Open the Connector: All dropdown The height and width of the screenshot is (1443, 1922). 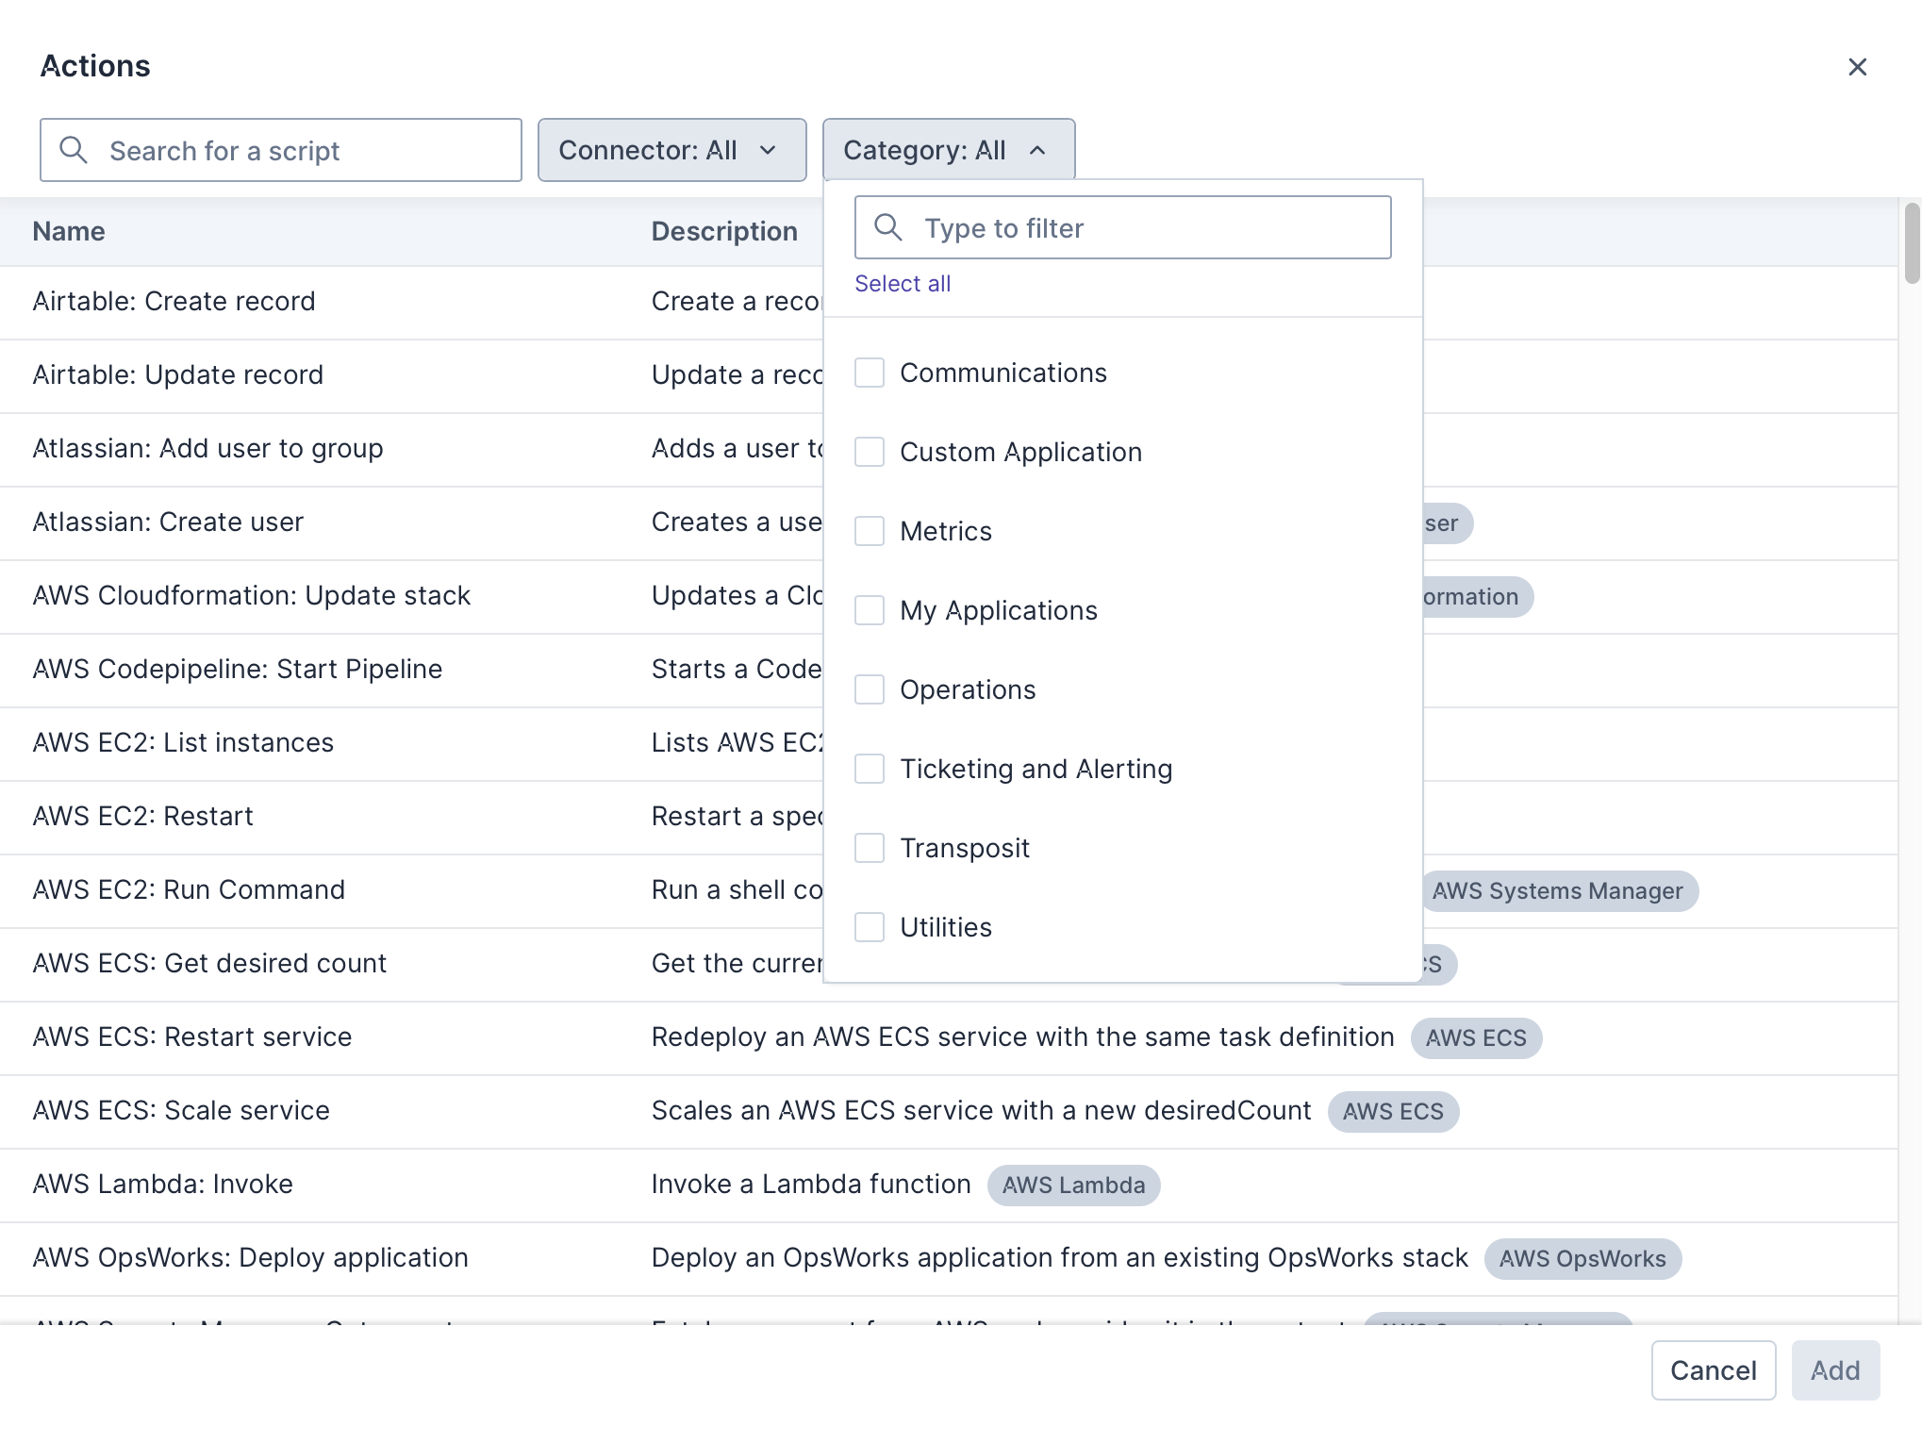671,150
